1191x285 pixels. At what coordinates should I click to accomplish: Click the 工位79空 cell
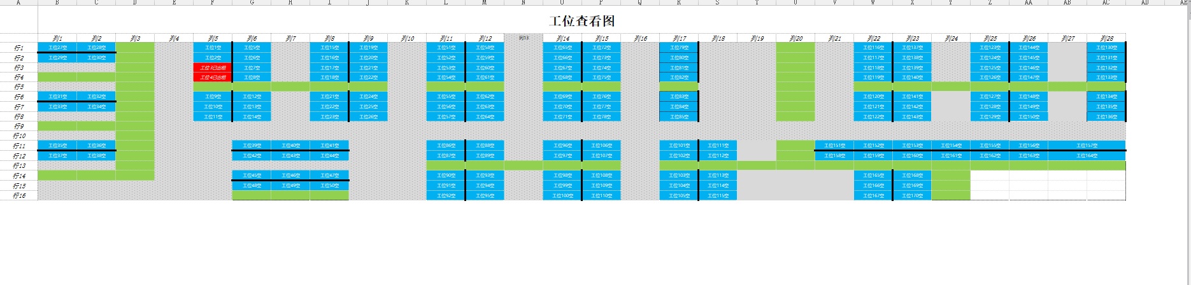[x=679, y=48]
